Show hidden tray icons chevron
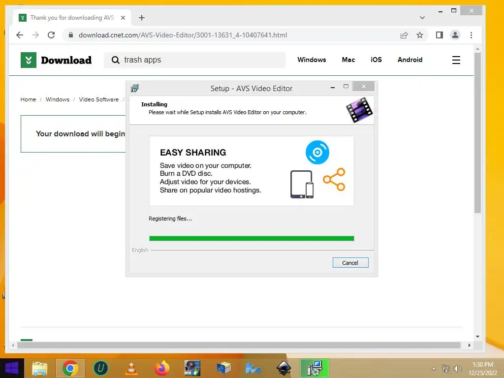The height and width of the screenshot is (378, 504). pos(434,369)
